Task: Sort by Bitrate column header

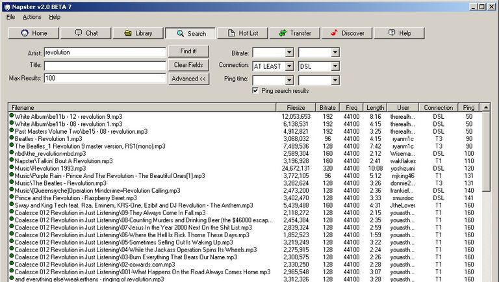Action: click(327, 108)
